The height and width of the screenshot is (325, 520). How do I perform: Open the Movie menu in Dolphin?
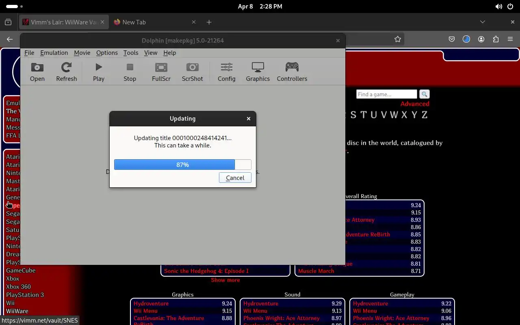tap(82, 53)
